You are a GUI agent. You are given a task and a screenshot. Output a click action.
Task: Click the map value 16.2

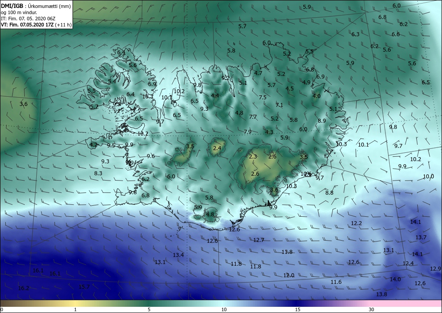click(x=23, y=288)
